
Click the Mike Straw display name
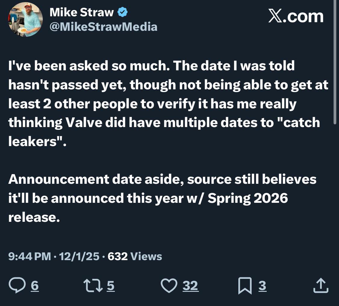click(82, 12)
